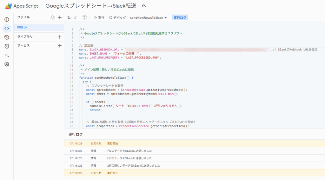Screen dimensions: 325x180
Task: Start debugging with デバッグ button
Action: pos(117,18)
